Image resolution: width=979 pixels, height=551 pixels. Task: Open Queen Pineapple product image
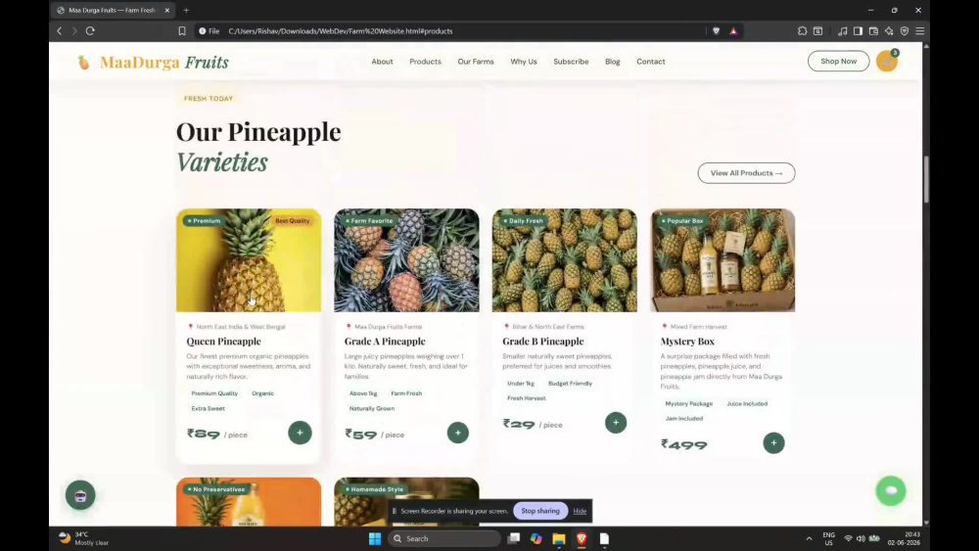[x=249, y=260]
